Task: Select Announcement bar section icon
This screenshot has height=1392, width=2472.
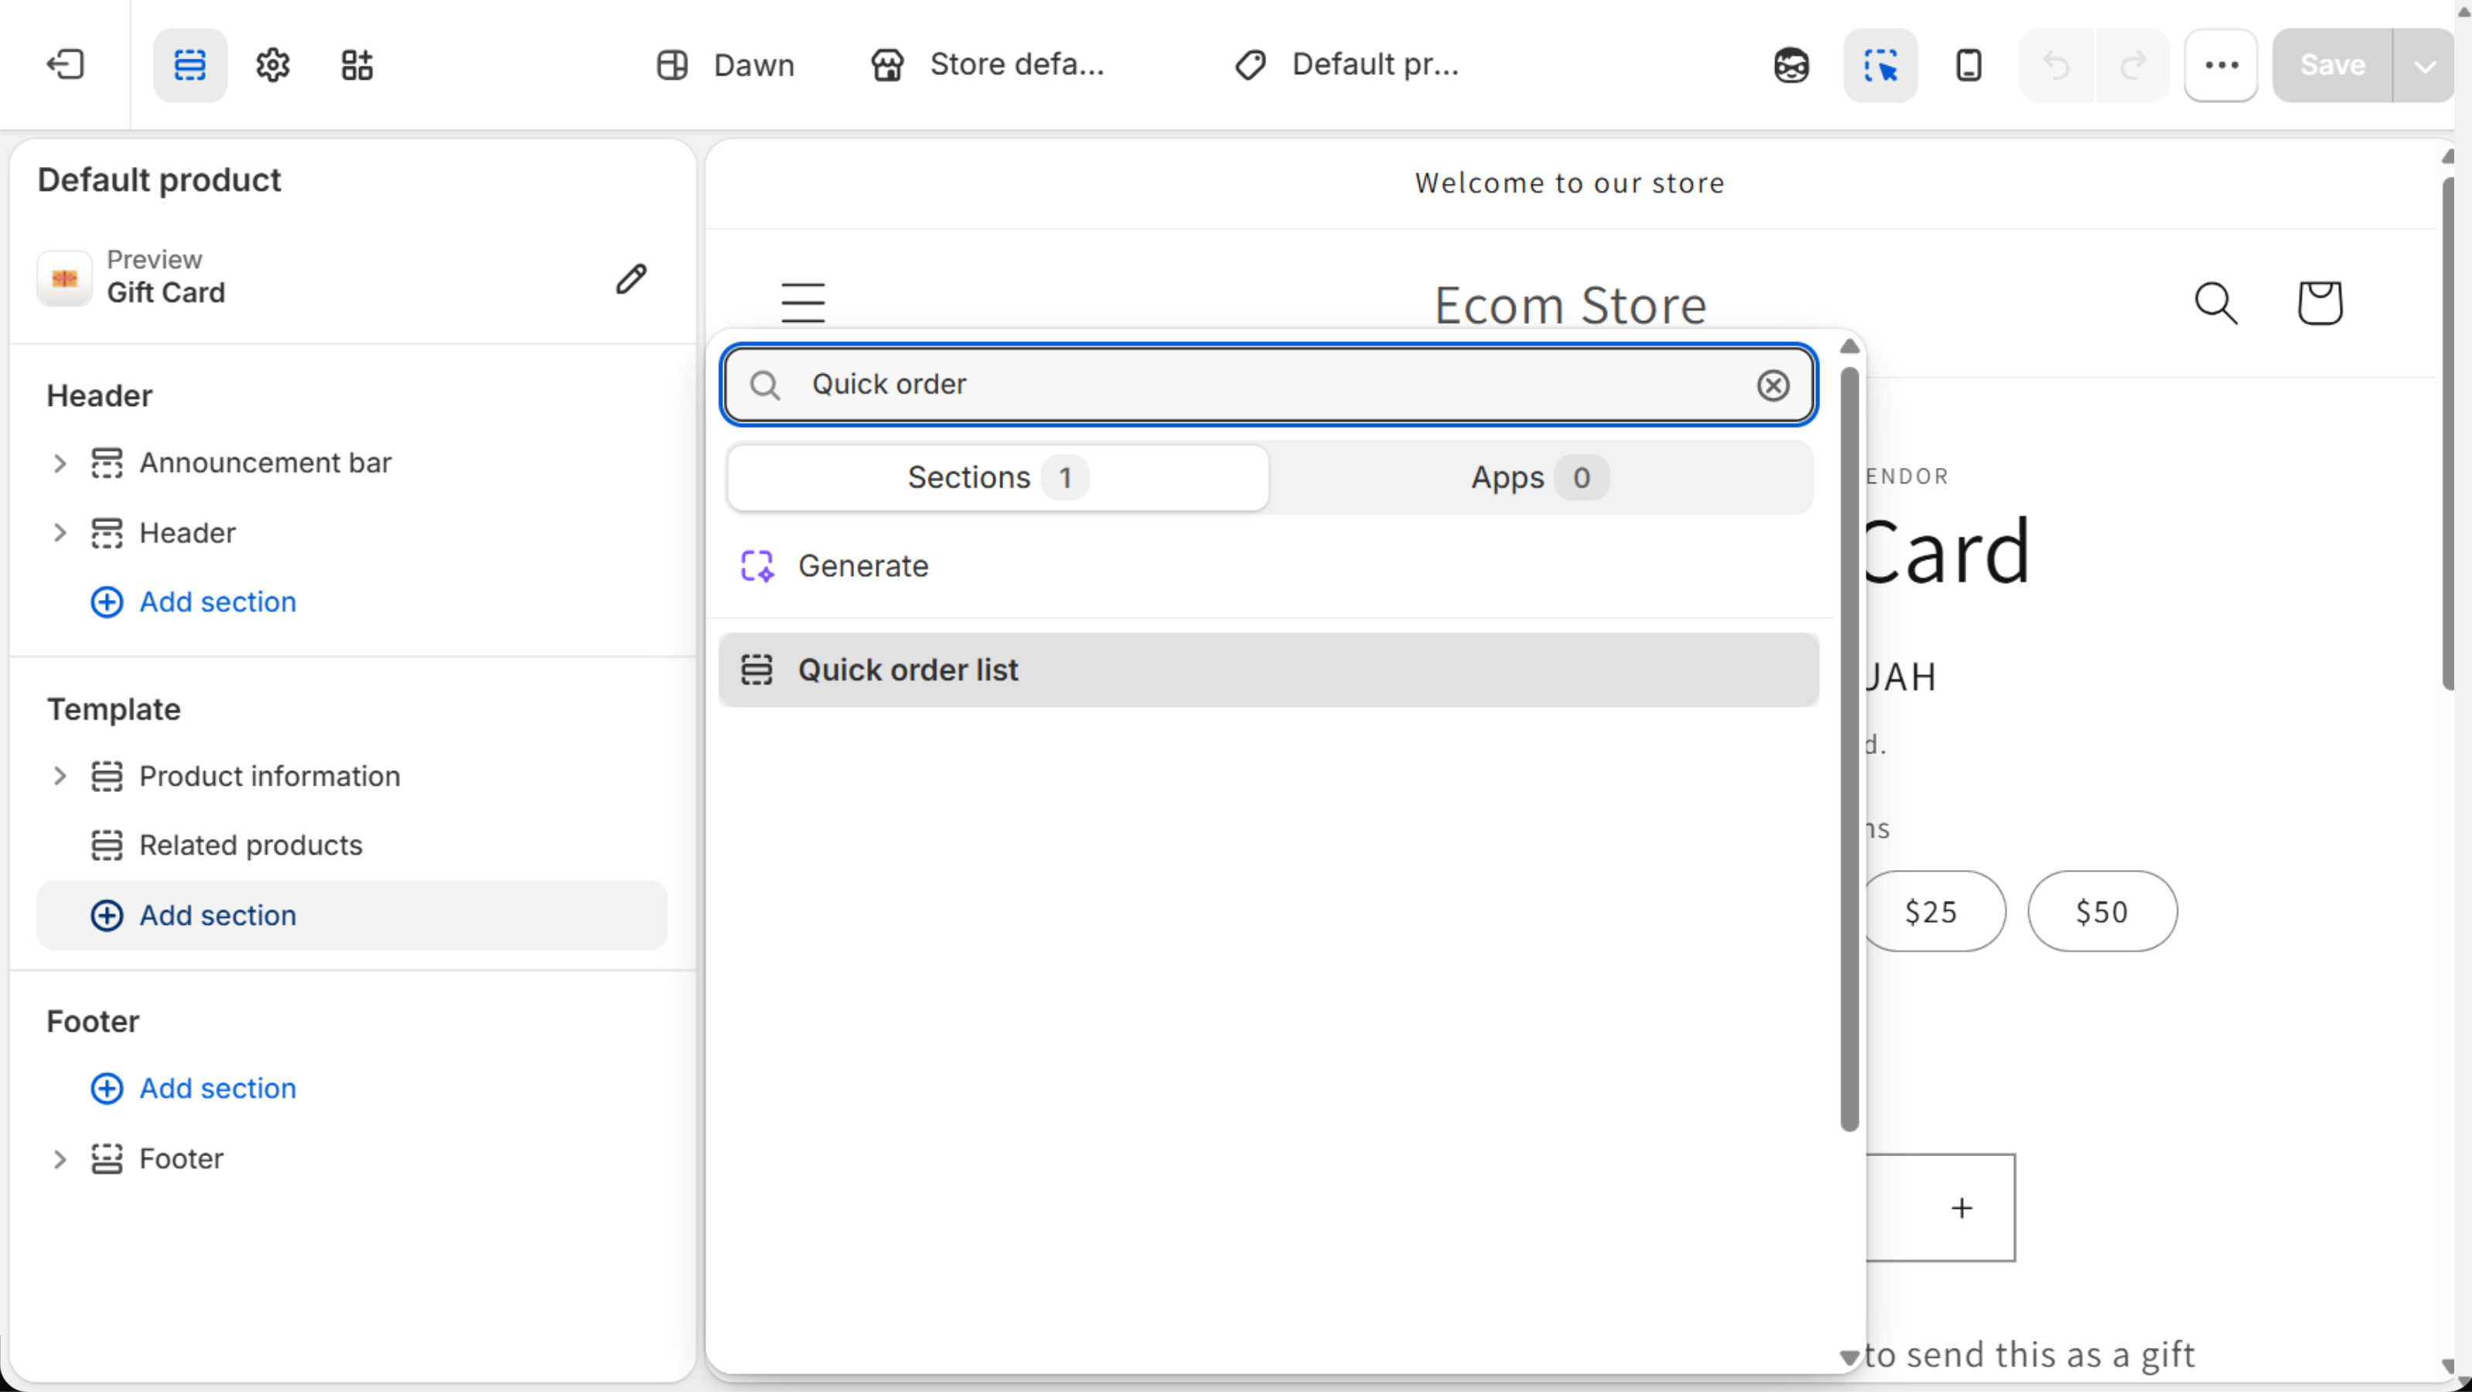Action: point(107,463)
